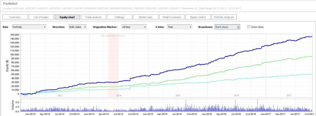Expand X Axis dropdown set to Time
This screenshot has height=116, width=316.
click(180, 27)
